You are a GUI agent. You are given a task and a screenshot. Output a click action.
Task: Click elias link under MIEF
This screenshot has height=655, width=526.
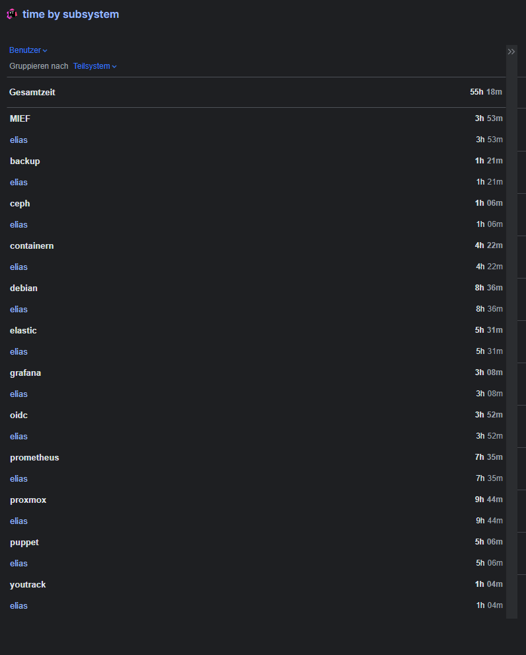[x=19, y=140]
